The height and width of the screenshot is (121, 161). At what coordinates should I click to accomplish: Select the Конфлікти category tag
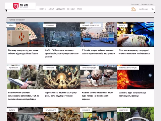click(x=13, y=68)
